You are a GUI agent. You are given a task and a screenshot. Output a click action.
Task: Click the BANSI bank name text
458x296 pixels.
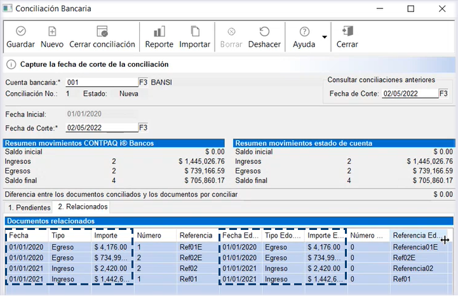click(161, 83)
